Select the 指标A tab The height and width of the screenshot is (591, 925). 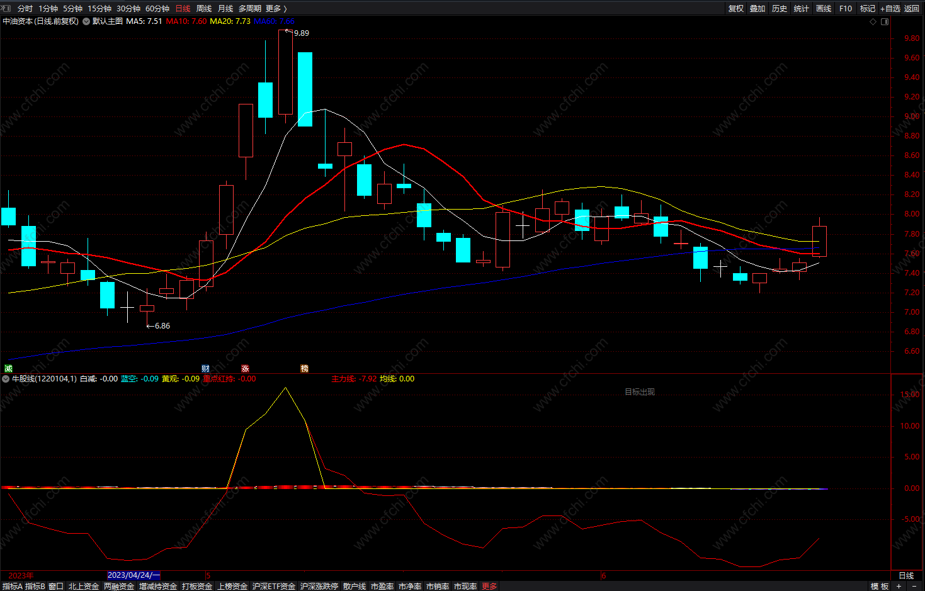pos(13,586)
